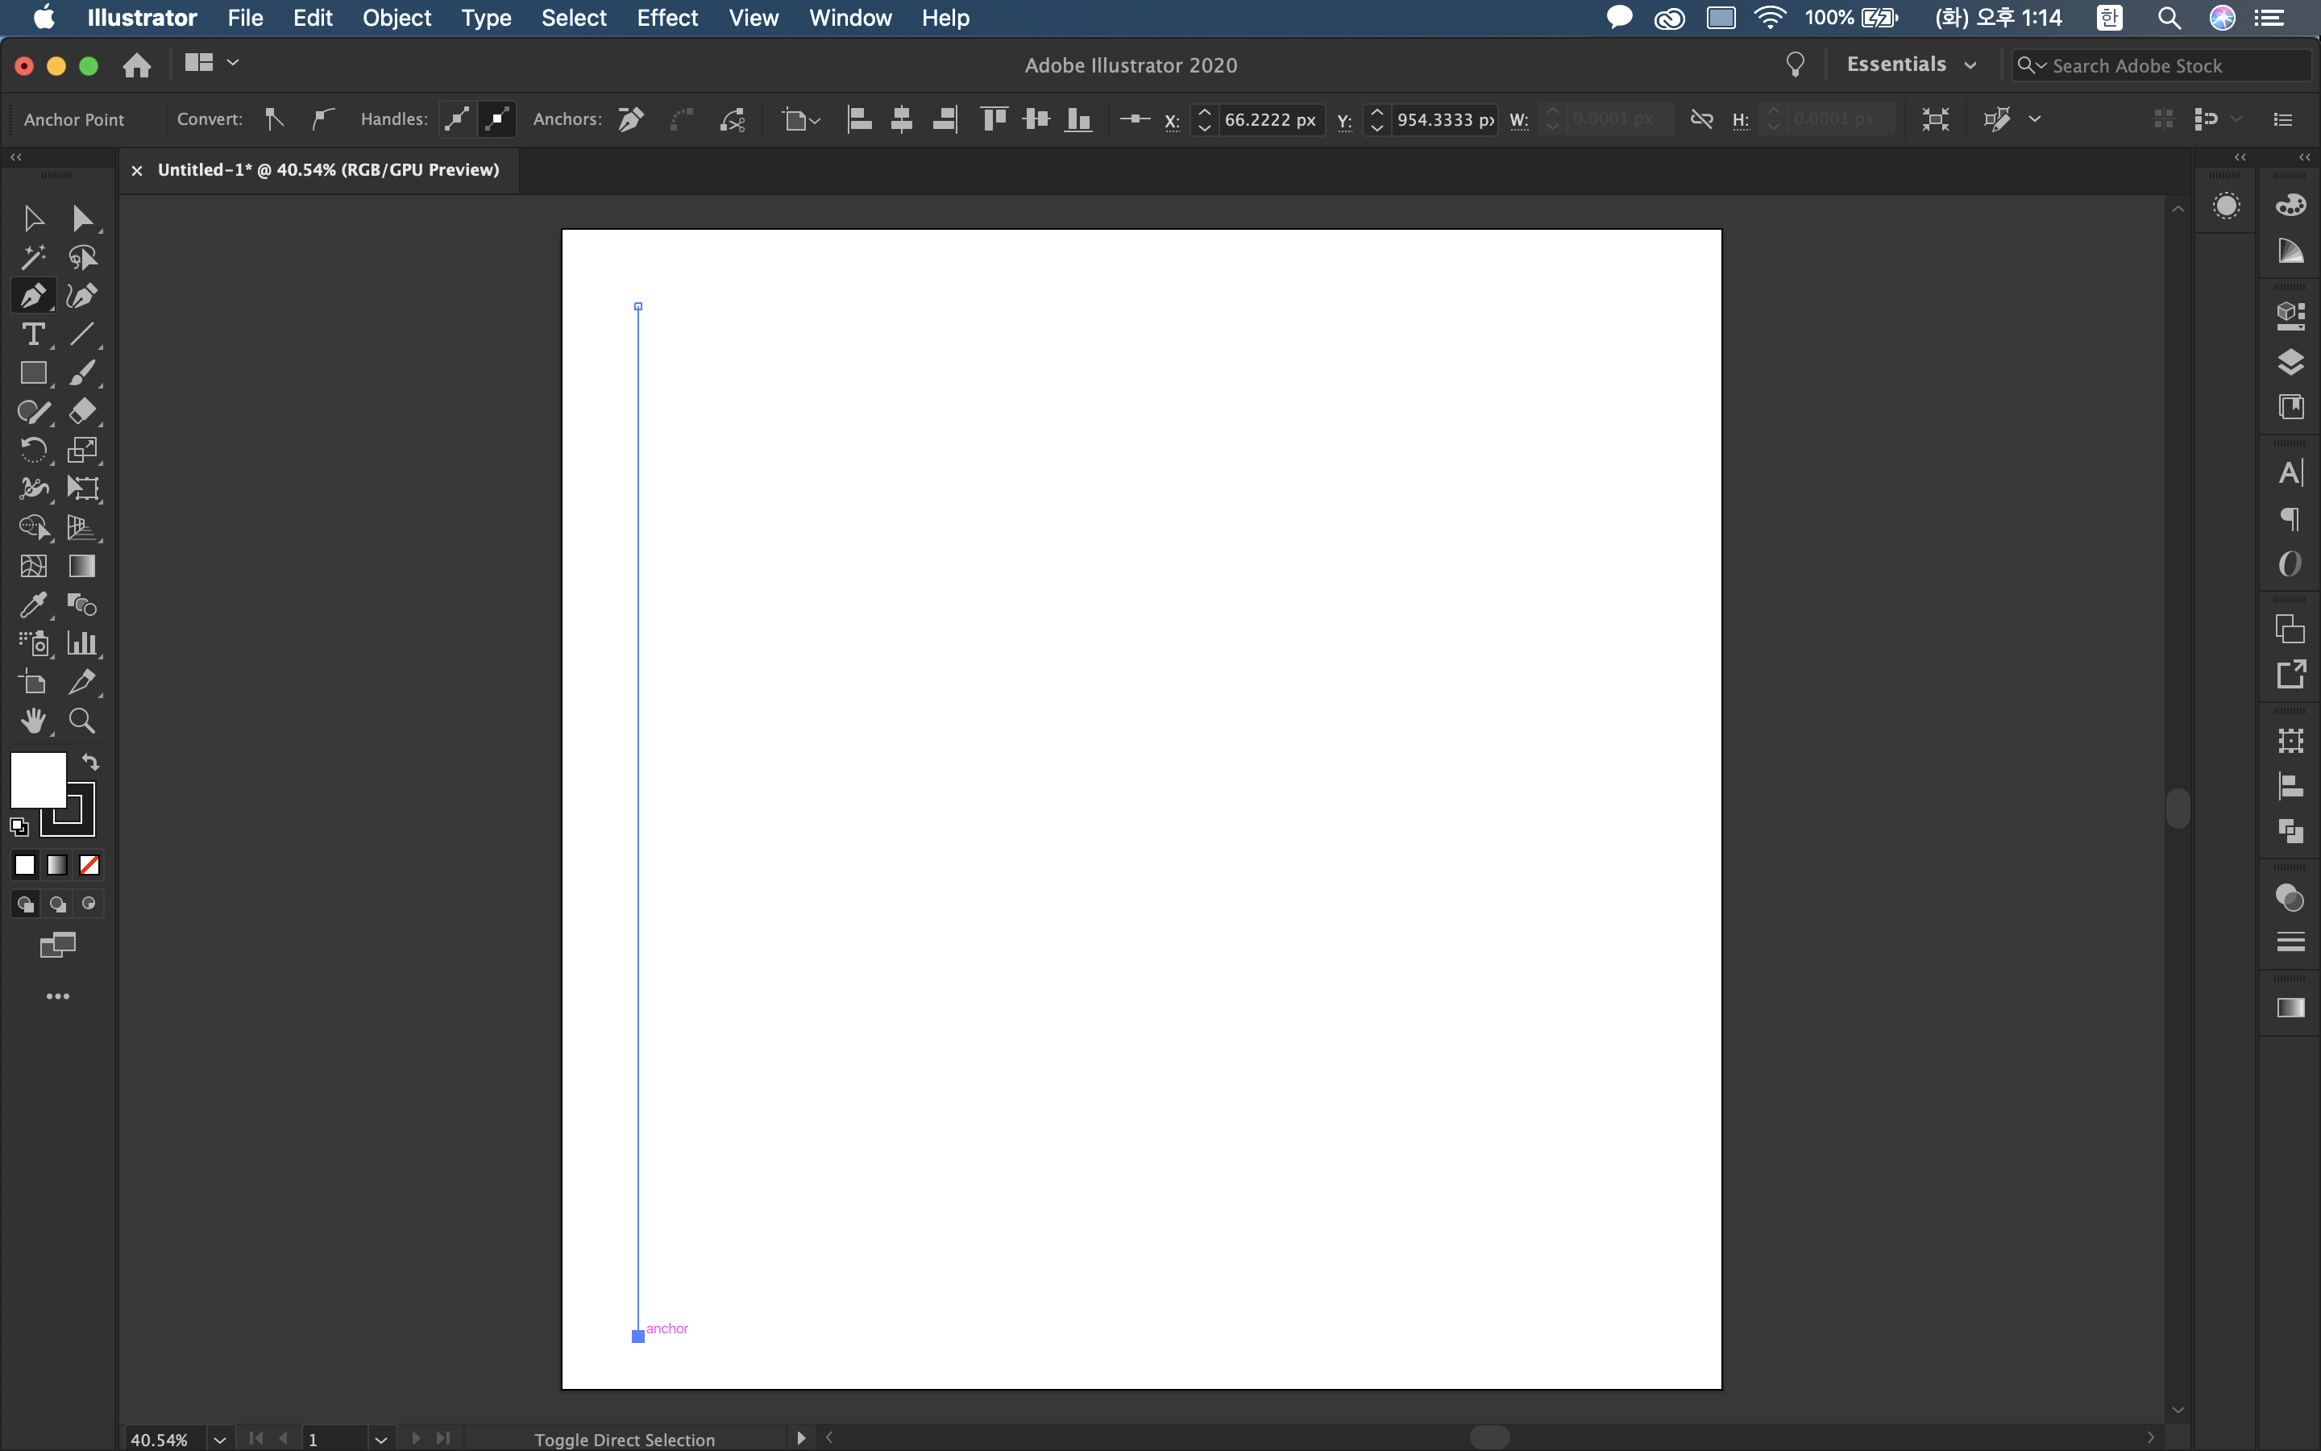This screenshot has width=2321, height=1451.
Task: Enable Draw Behind mode
Action: click(x=57, y=904)
